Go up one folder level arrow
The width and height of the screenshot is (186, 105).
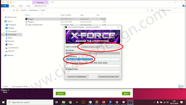click(14, 10)
